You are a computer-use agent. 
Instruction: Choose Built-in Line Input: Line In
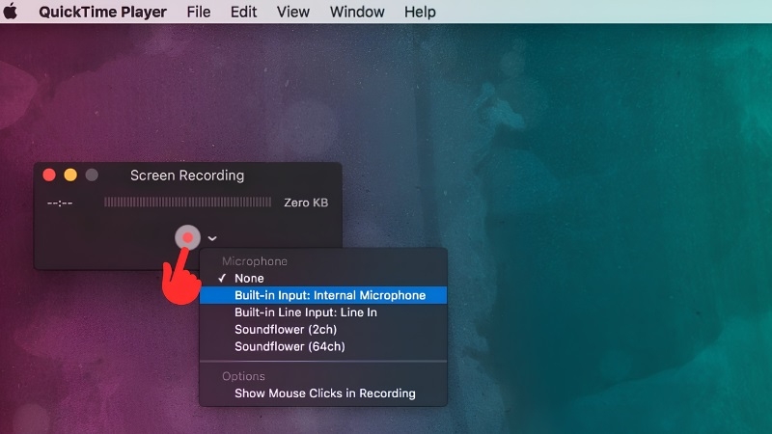[323, 312]
